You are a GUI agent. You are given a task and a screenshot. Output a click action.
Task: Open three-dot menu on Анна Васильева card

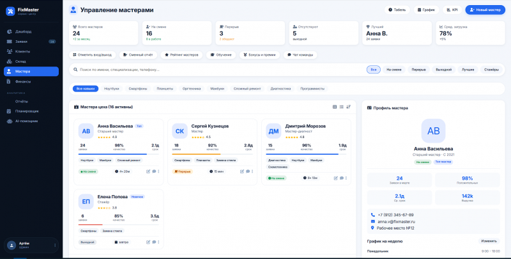click(x=158, y=171)
